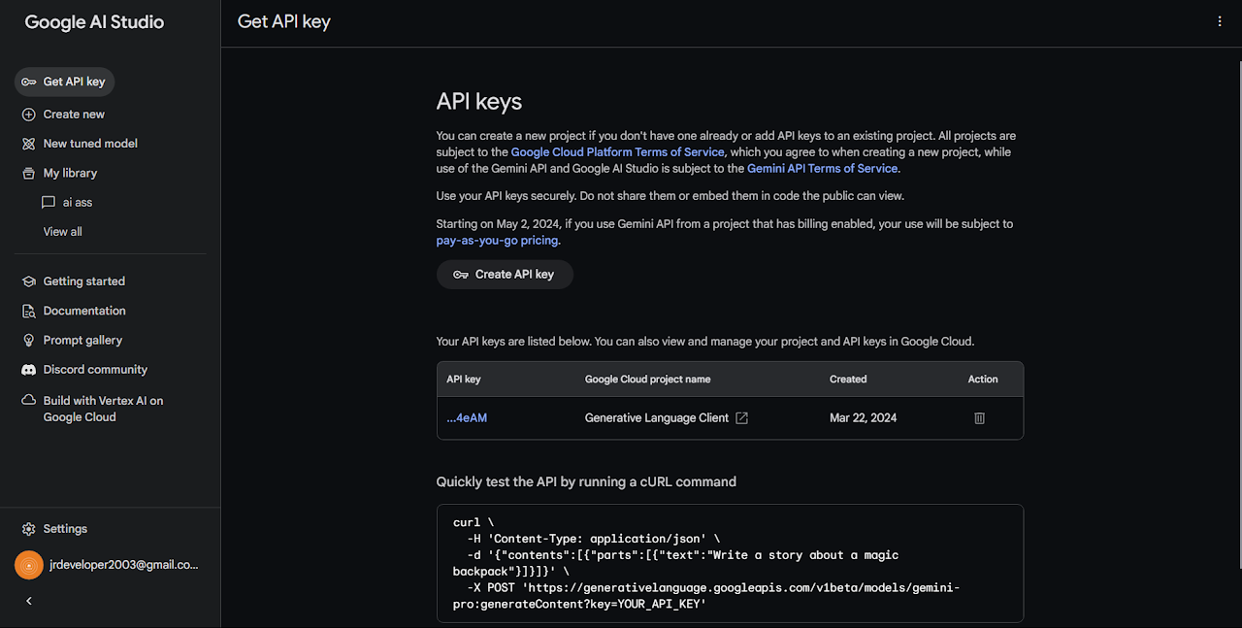
Task: Open Generative Language Client external link icon
Action: click(x=741, y=417)
